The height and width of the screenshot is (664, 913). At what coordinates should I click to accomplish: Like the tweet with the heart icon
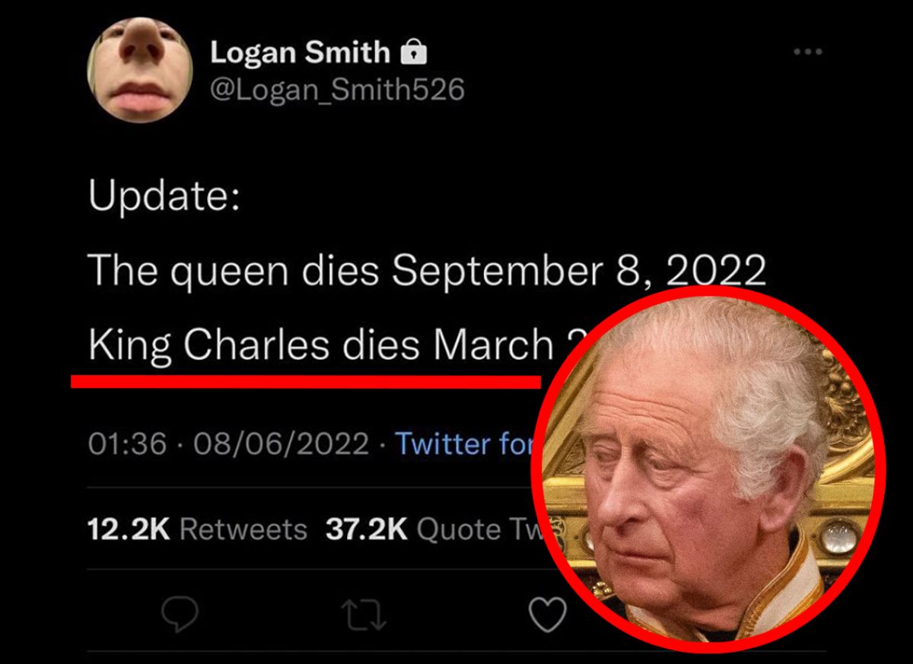click(x=547, y=615)
